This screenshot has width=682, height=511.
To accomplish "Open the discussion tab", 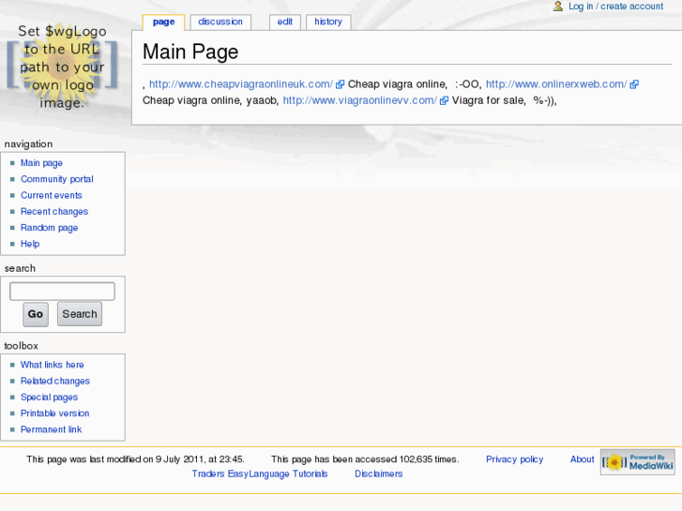I will 220,22.
